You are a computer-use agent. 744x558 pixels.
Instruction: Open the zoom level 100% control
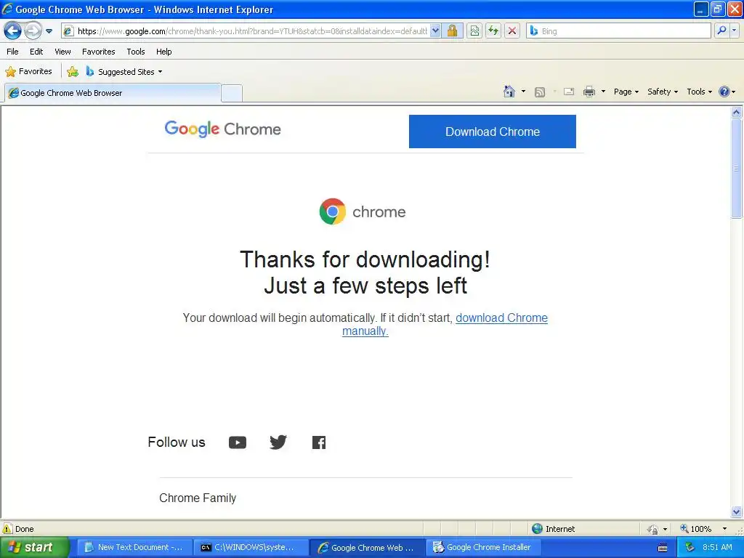point(696,529)
